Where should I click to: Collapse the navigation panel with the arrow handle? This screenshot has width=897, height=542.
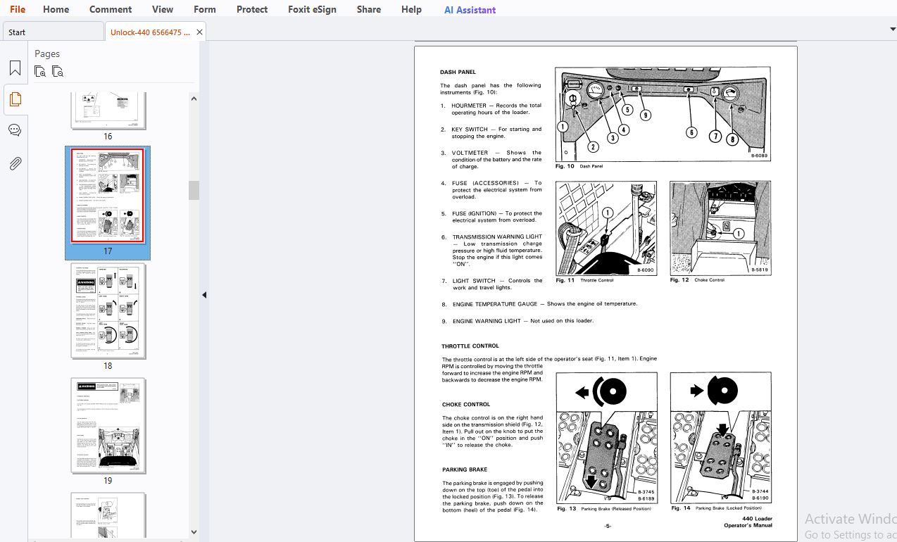point(204,295)
